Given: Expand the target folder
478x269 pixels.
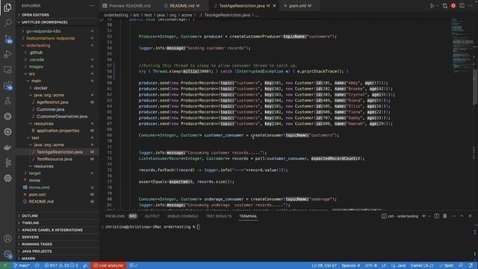Looking at the screenshot, I should click(34, 173).
